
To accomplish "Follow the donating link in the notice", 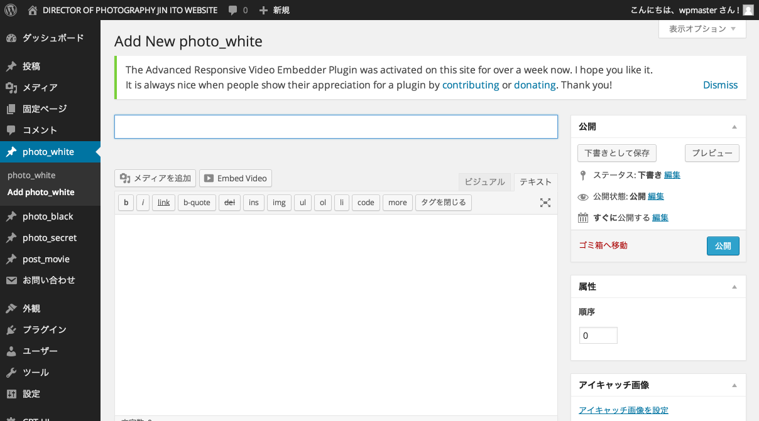I will point(535,85).
